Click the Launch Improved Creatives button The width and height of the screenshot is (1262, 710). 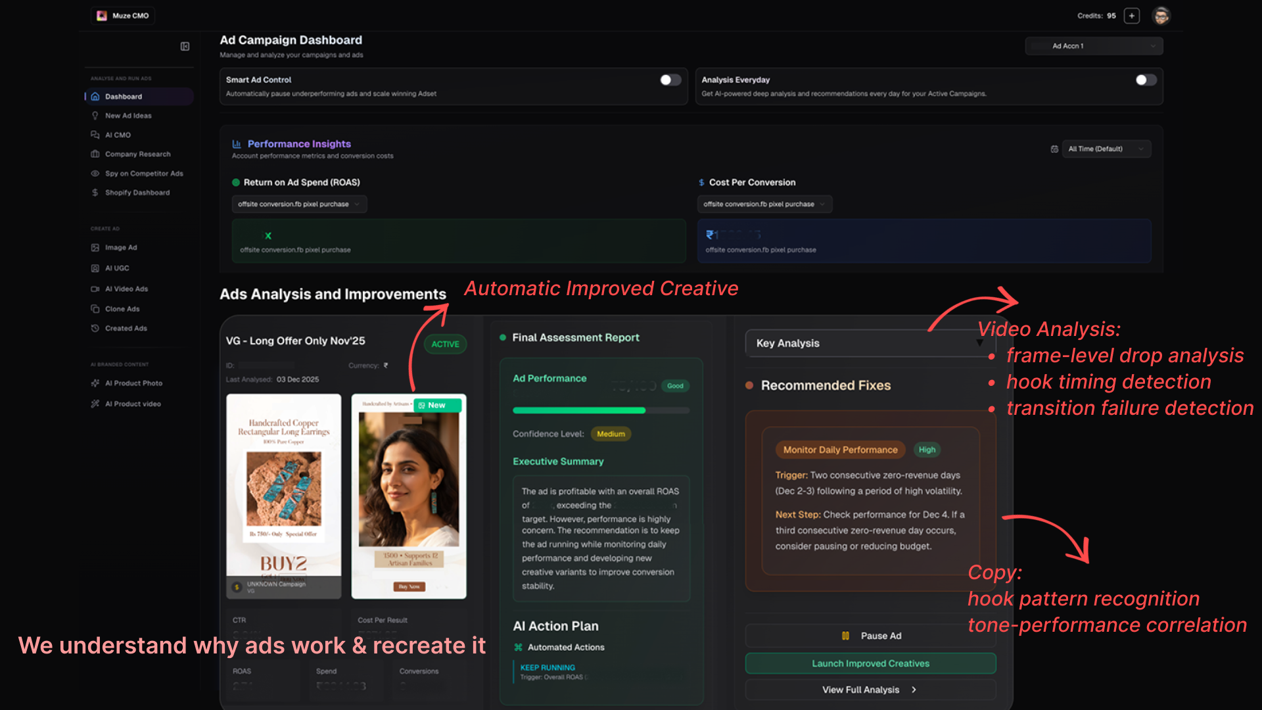pos(870,663)
